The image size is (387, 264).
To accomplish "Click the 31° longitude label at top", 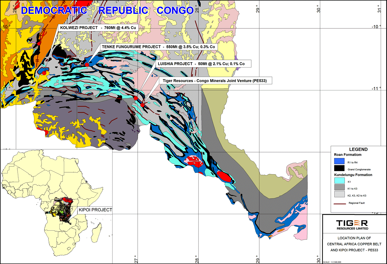I will [379, 9].
